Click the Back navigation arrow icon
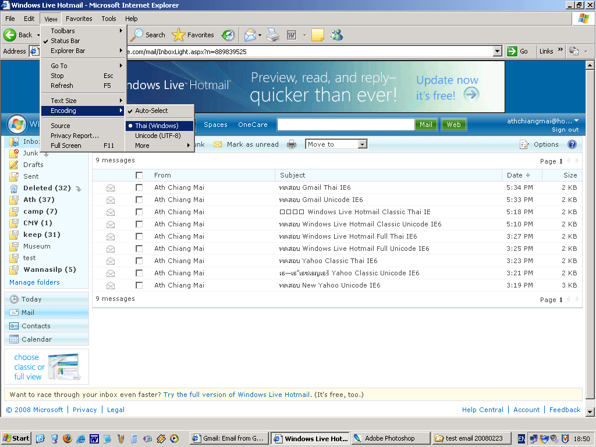This screenshot has width=596, height=447. tap(10, 35)
